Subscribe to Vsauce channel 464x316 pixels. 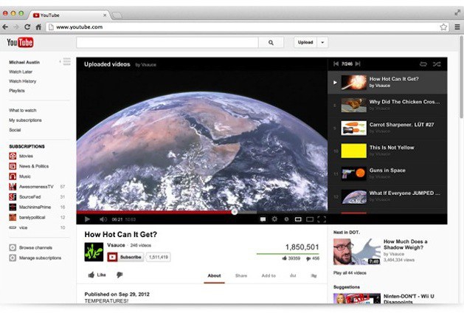[125, 257]
